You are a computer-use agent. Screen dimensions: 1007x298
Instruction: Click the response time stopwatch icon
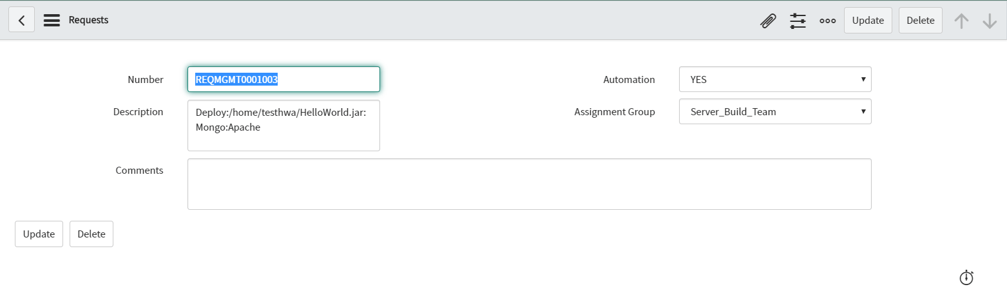pyautogui.click(x=966, y=277)
